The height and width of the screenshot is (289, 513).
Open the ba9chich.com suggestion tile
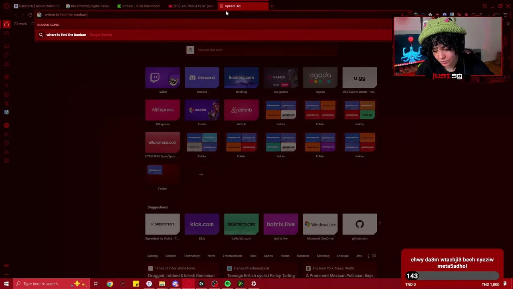point(241,224)
